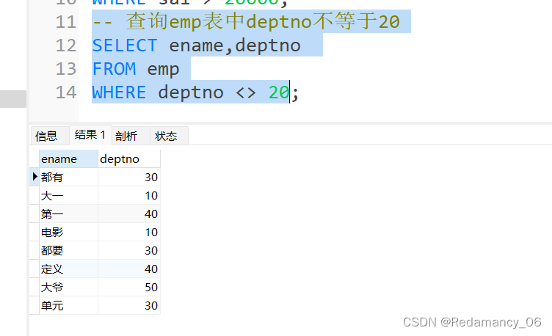The height and width of the screenshot is (336, 552).
Task: Select the cell 第一
Action: tap(68, 213)
